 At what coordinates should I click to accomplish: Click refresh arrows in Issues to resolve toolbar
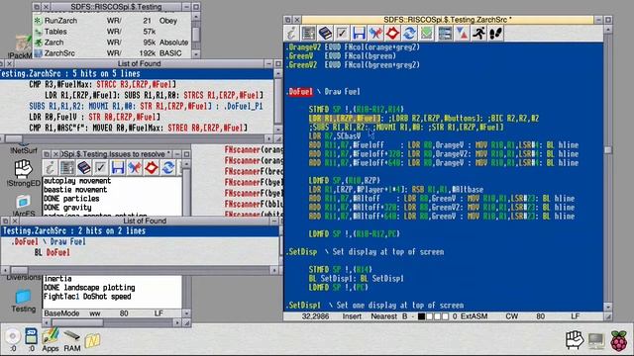[168, 167]
